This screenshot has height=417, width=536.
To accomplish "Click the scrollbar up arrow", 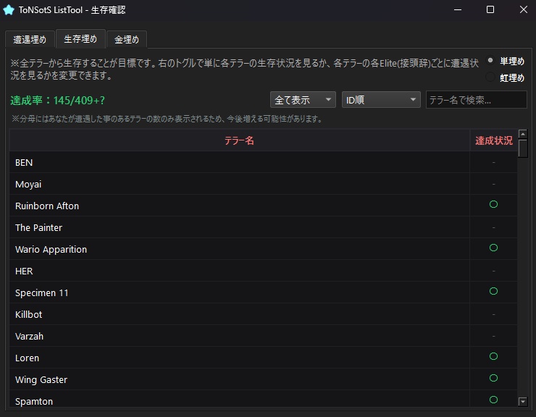I will 523,134.
